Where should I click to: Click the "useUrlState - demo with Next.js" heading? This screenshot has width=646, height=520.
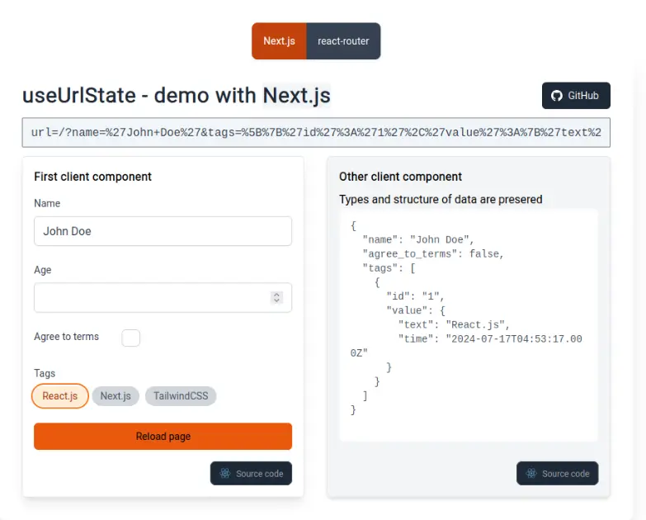[x=177, y=96]
